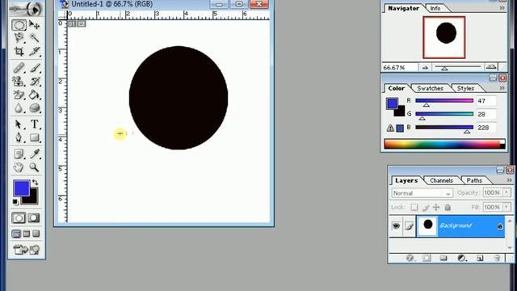Swap foreground and background colors
This screenshot has height=291, width=517.
coord(35,182)
